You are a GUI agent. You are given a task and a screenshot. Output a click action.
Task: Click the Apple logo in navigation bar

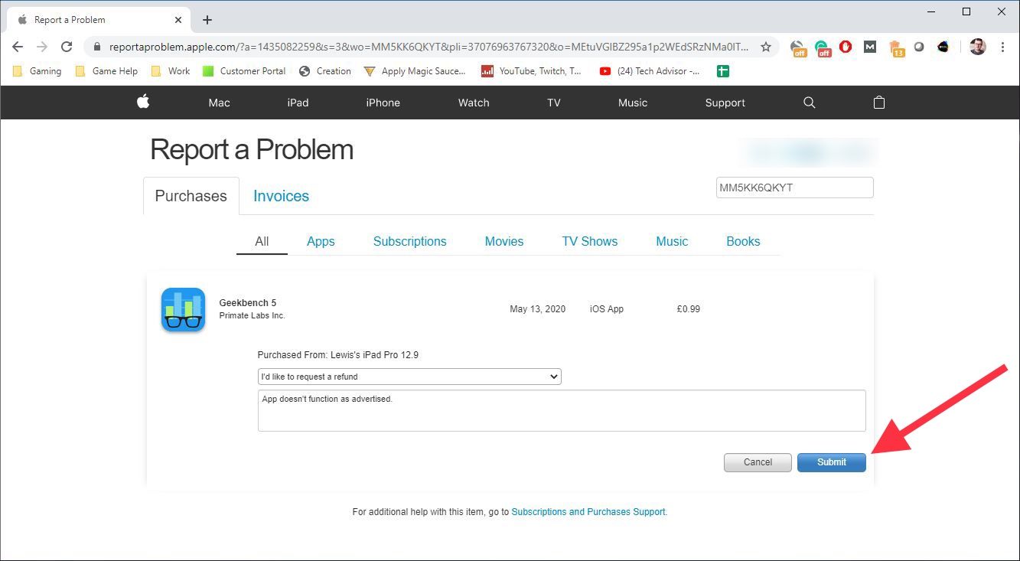[x=143, y=102]
